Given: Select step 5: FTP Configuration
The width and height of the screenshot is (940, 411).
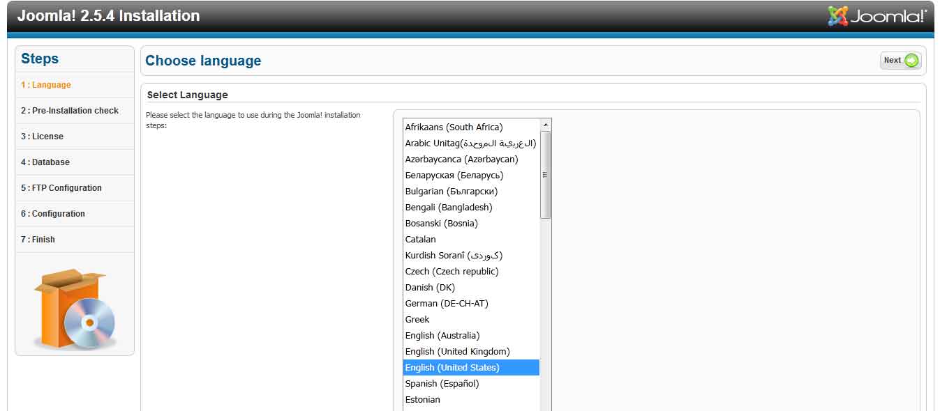Looking at the screenshot, I should [x=75, y=188].
